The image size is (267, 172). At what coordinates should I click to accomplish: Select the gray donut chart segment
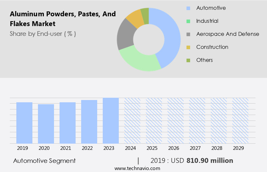(x=125, y=36)
